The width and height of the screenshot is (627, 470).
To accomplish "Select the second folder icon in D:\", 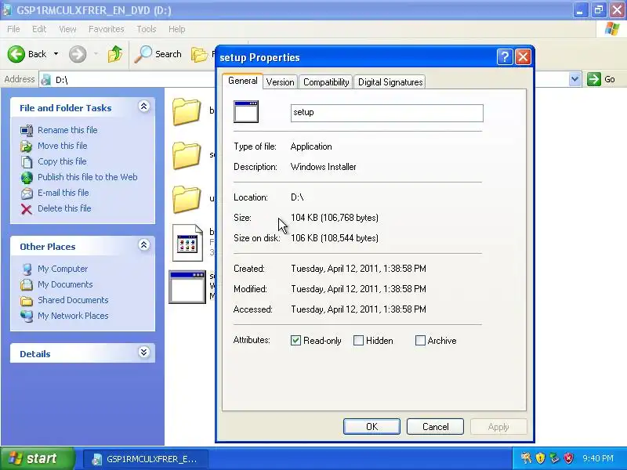I will click(x=187, y=155).
